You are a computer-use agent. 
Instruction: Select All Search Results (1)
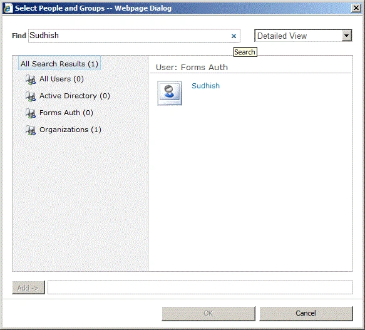(x=59, y=64)
